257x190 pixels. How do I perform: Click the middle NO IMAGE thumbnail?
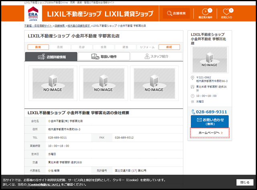click(104, 83)
